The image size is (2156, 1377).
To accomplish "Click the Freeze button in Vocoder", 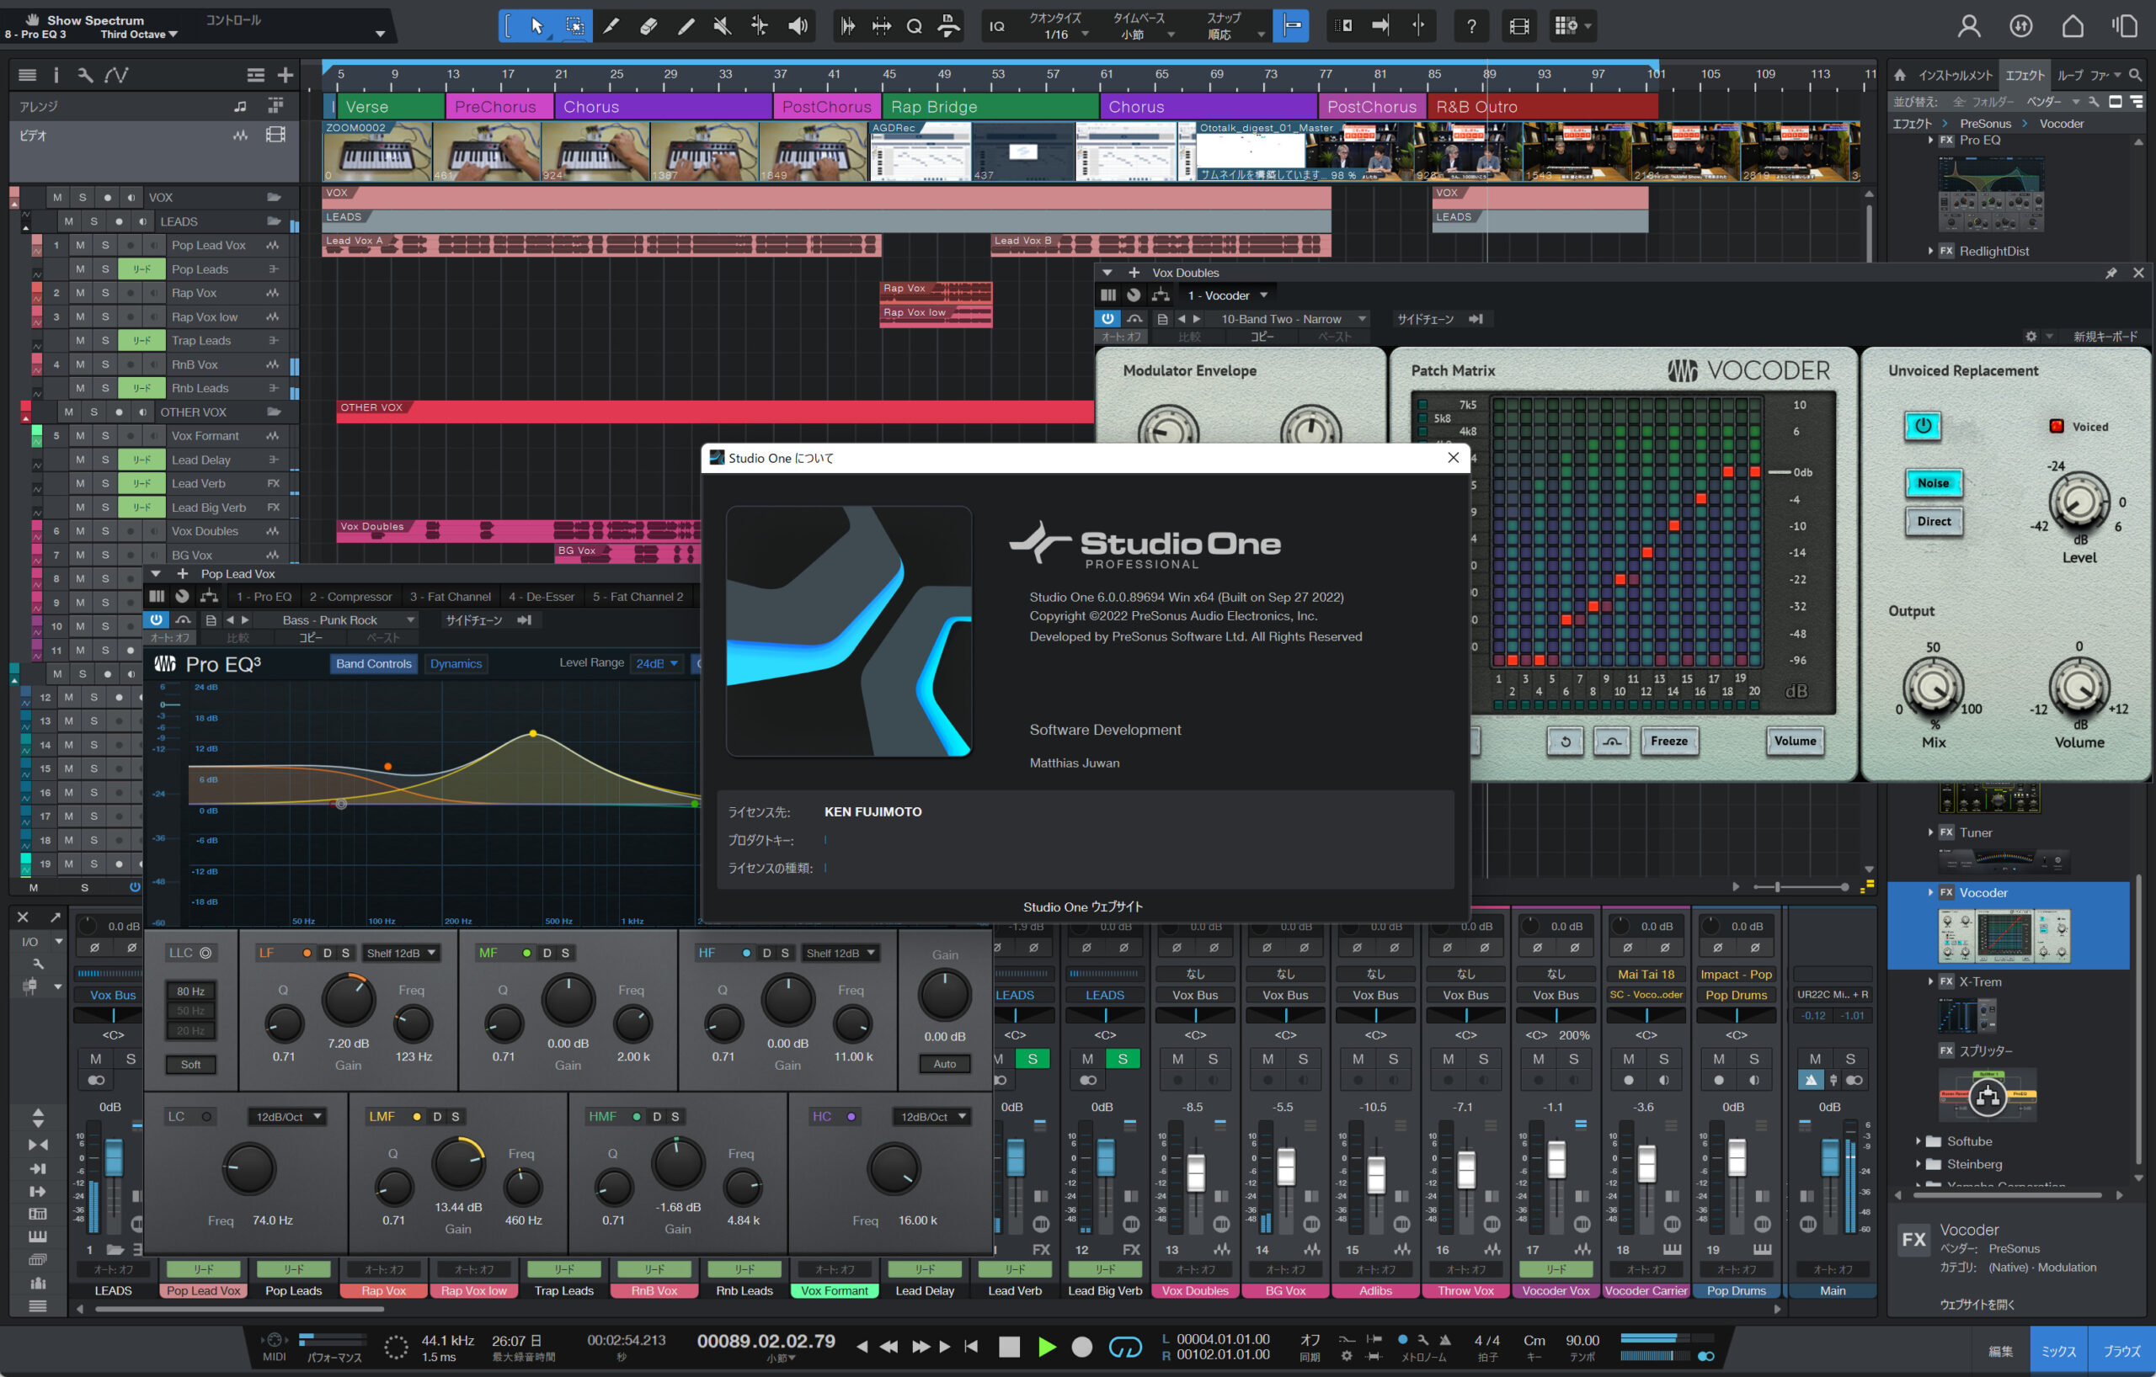I will [x=1669, y=741].
